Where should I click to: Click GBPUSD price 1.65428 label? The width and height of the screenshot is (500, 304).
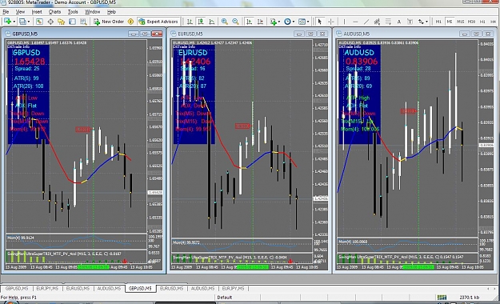pos(30,62)
